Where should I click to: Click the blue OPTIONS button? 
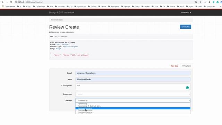click(186, 27)
